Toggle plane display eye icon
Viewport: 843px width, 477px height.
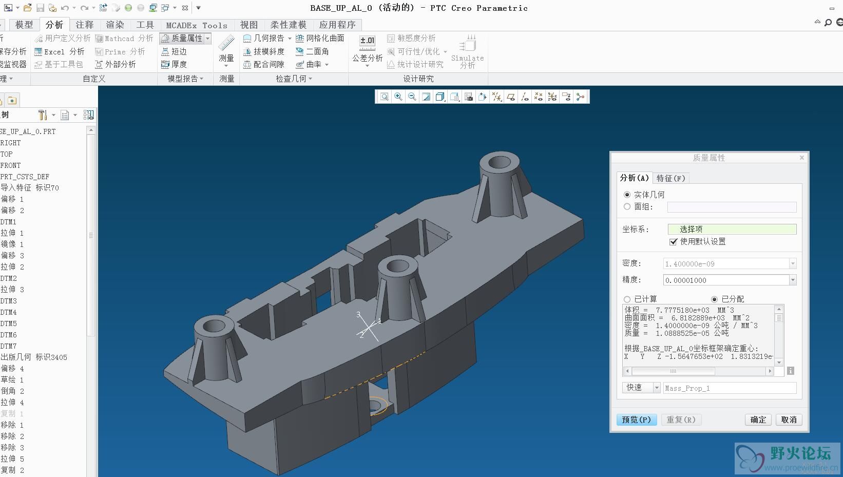click(511, 97)
